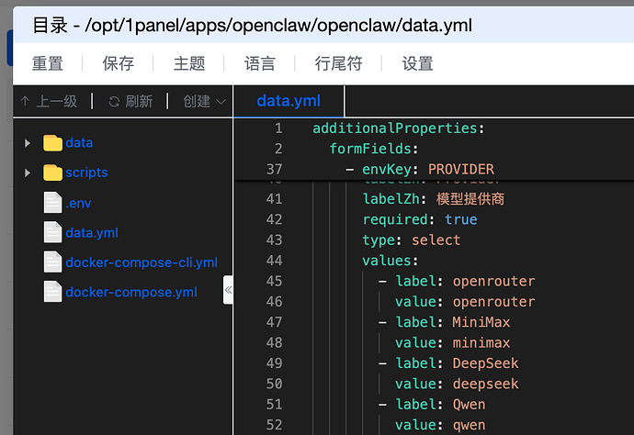Go up one level with 上一级
Viewport: 634px width, 435px height.
(49, 102)
